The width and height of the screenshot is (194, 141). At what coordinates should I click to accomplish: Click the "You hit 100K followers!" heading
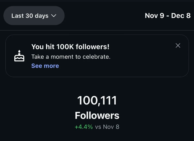70,47
